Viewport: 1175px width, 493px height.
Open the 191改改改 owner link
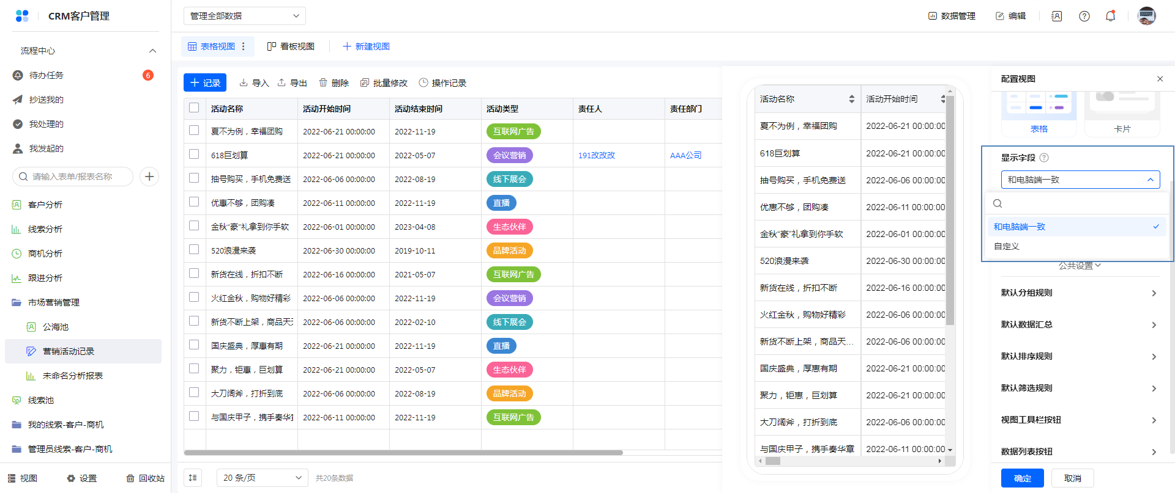click(x=596, y=155)
